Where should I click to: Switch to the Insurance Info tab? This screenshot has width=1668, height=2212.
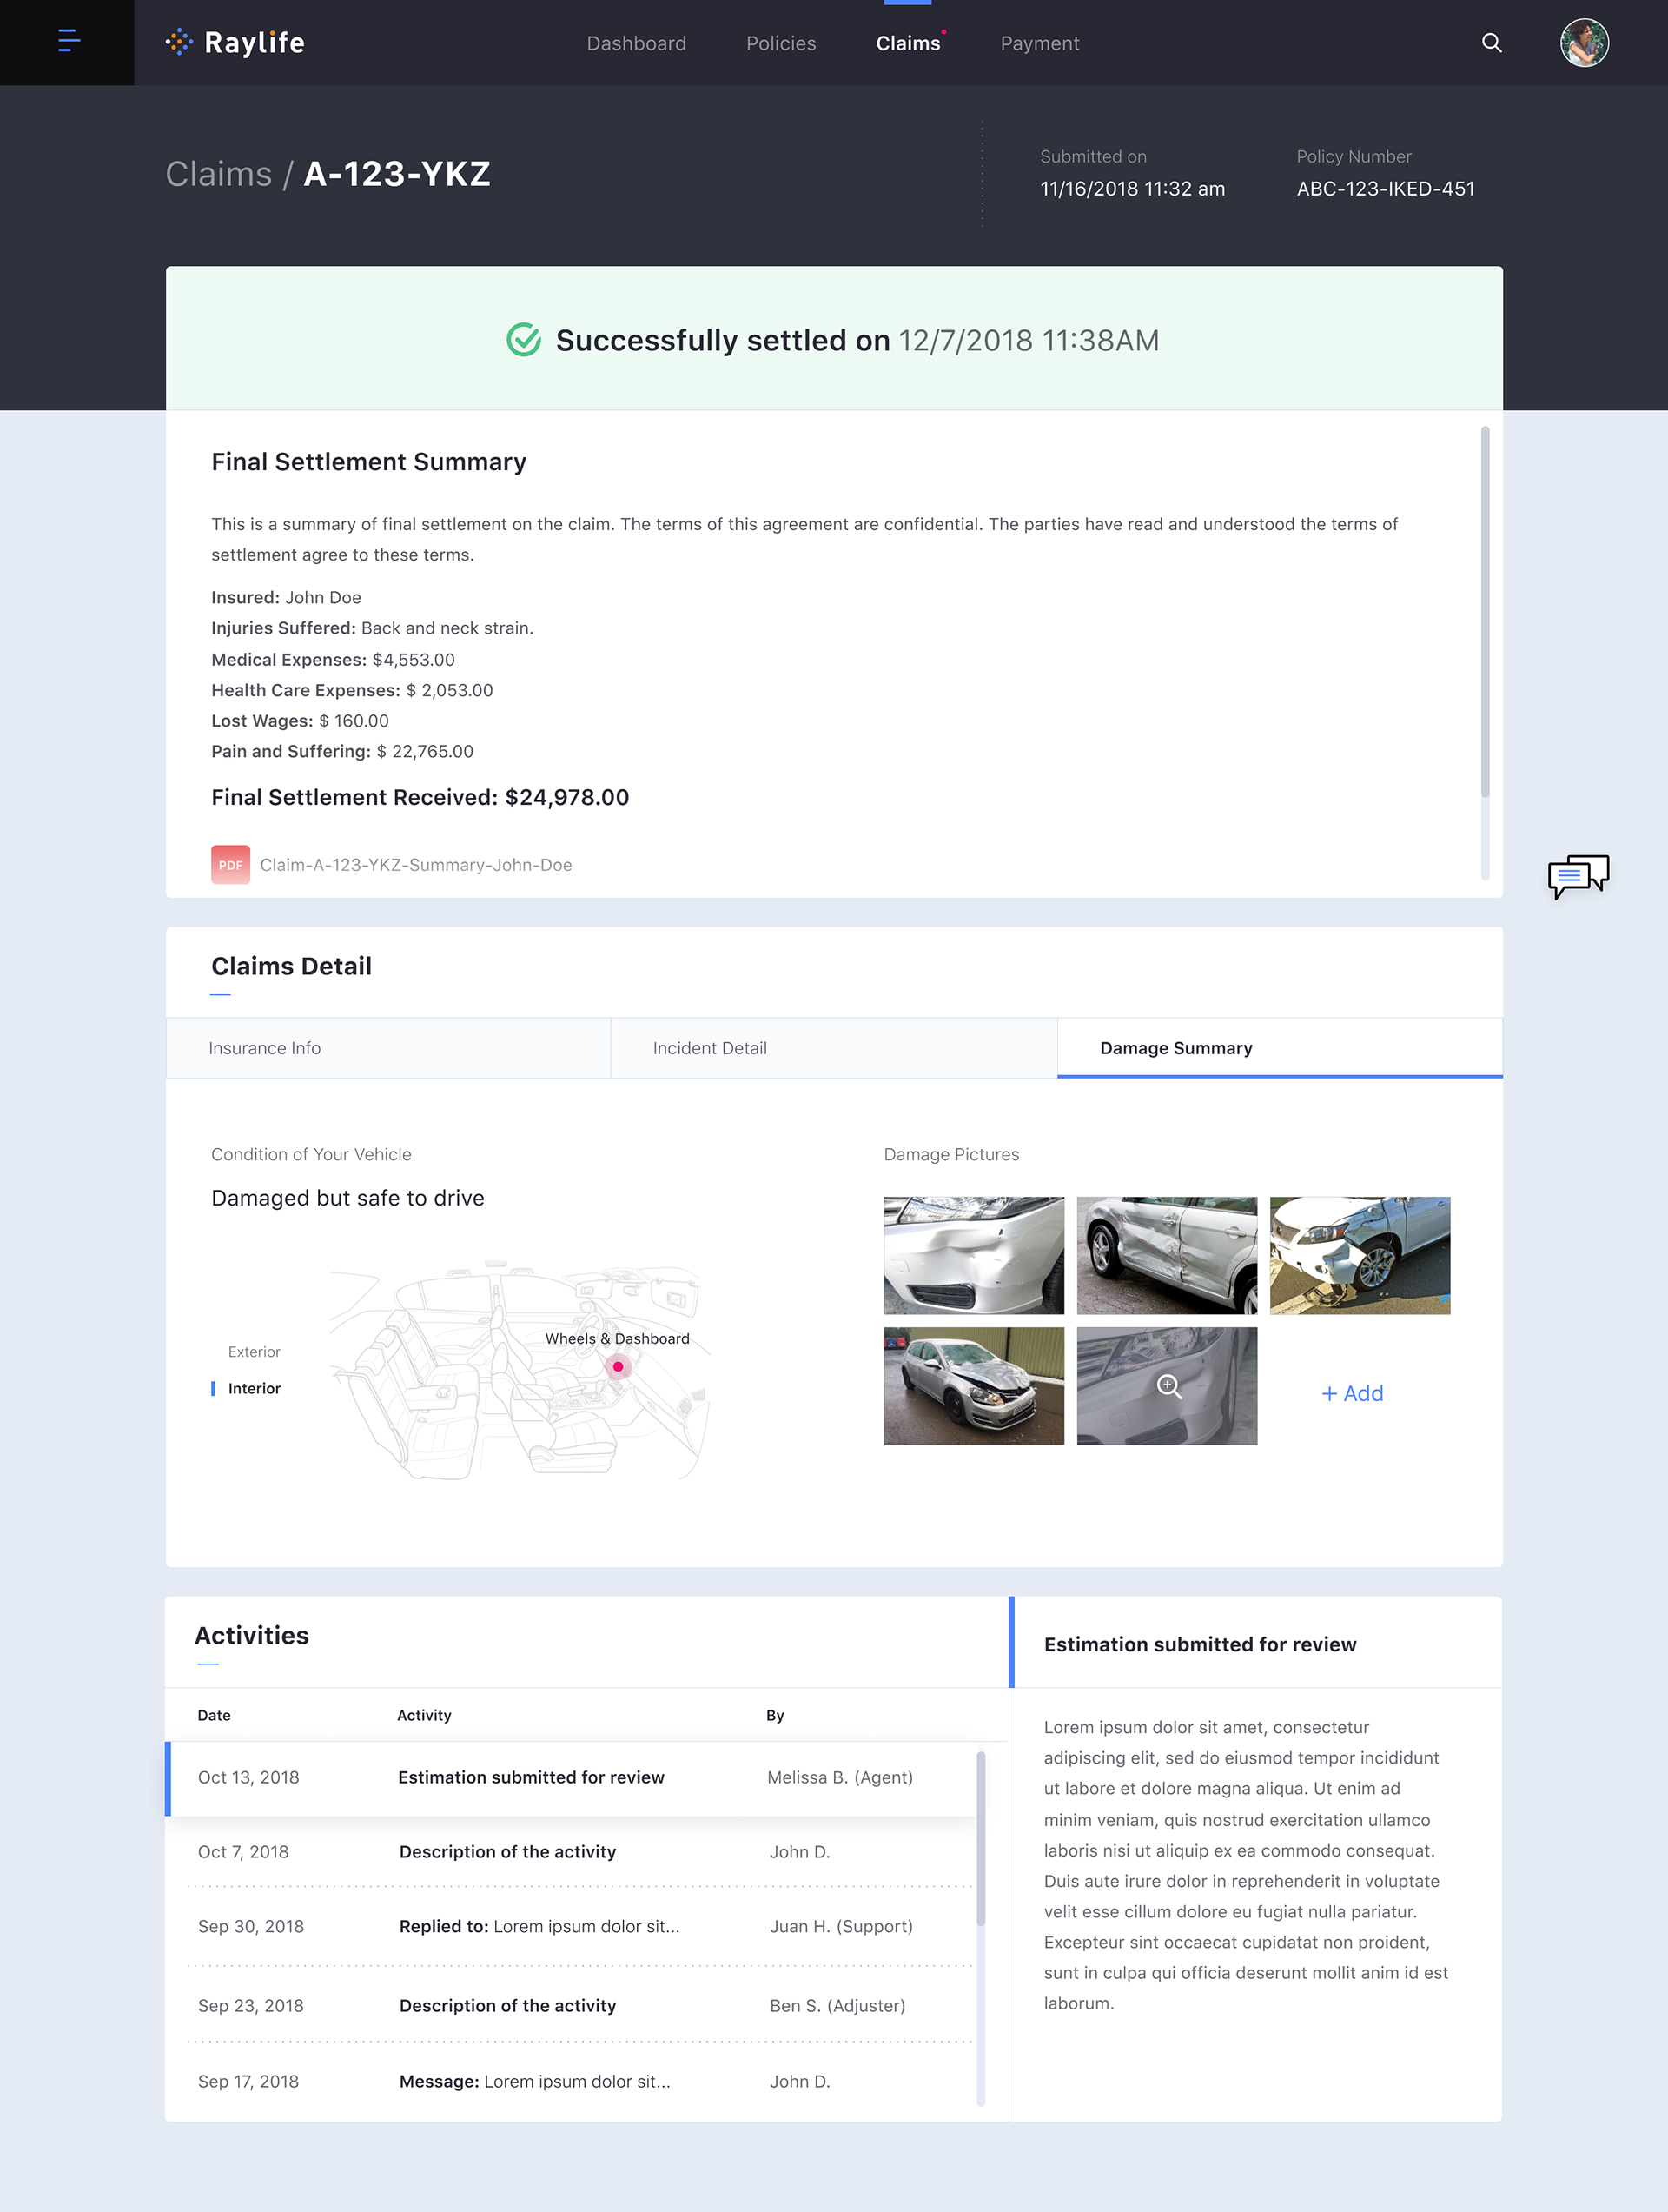265,1048
